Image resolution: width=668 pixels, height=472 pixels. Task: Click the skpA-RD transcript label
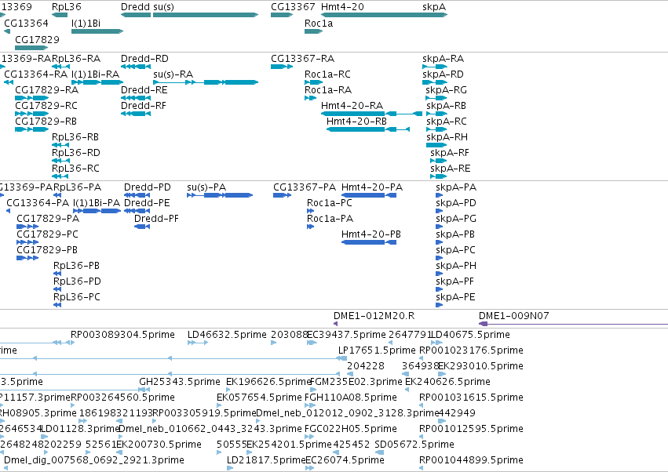pos(443,74)
